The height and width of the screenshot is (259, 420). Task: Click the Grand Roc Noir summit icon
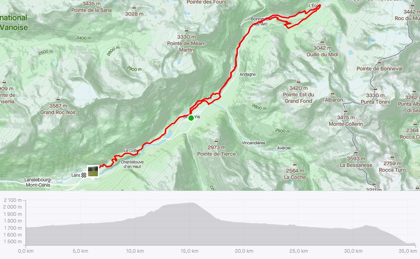(x=58, y=99)
